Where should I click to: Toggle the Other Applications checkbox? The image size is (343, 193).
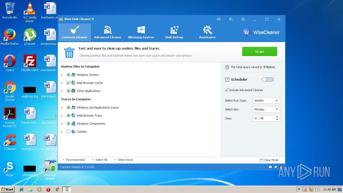tap(68, 91)
